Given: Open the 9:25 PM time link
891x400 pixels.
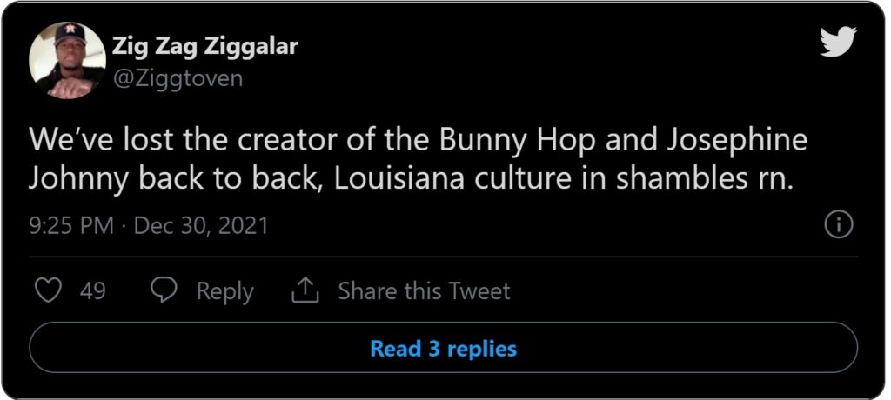Looking at the screenshot, I should pos(71,226).
